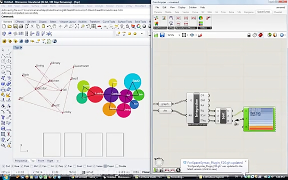Click the Preview eye icon in Grasshopper toolbar
Image resolution: width=288 pixels, height=180 pixels.
192,35
